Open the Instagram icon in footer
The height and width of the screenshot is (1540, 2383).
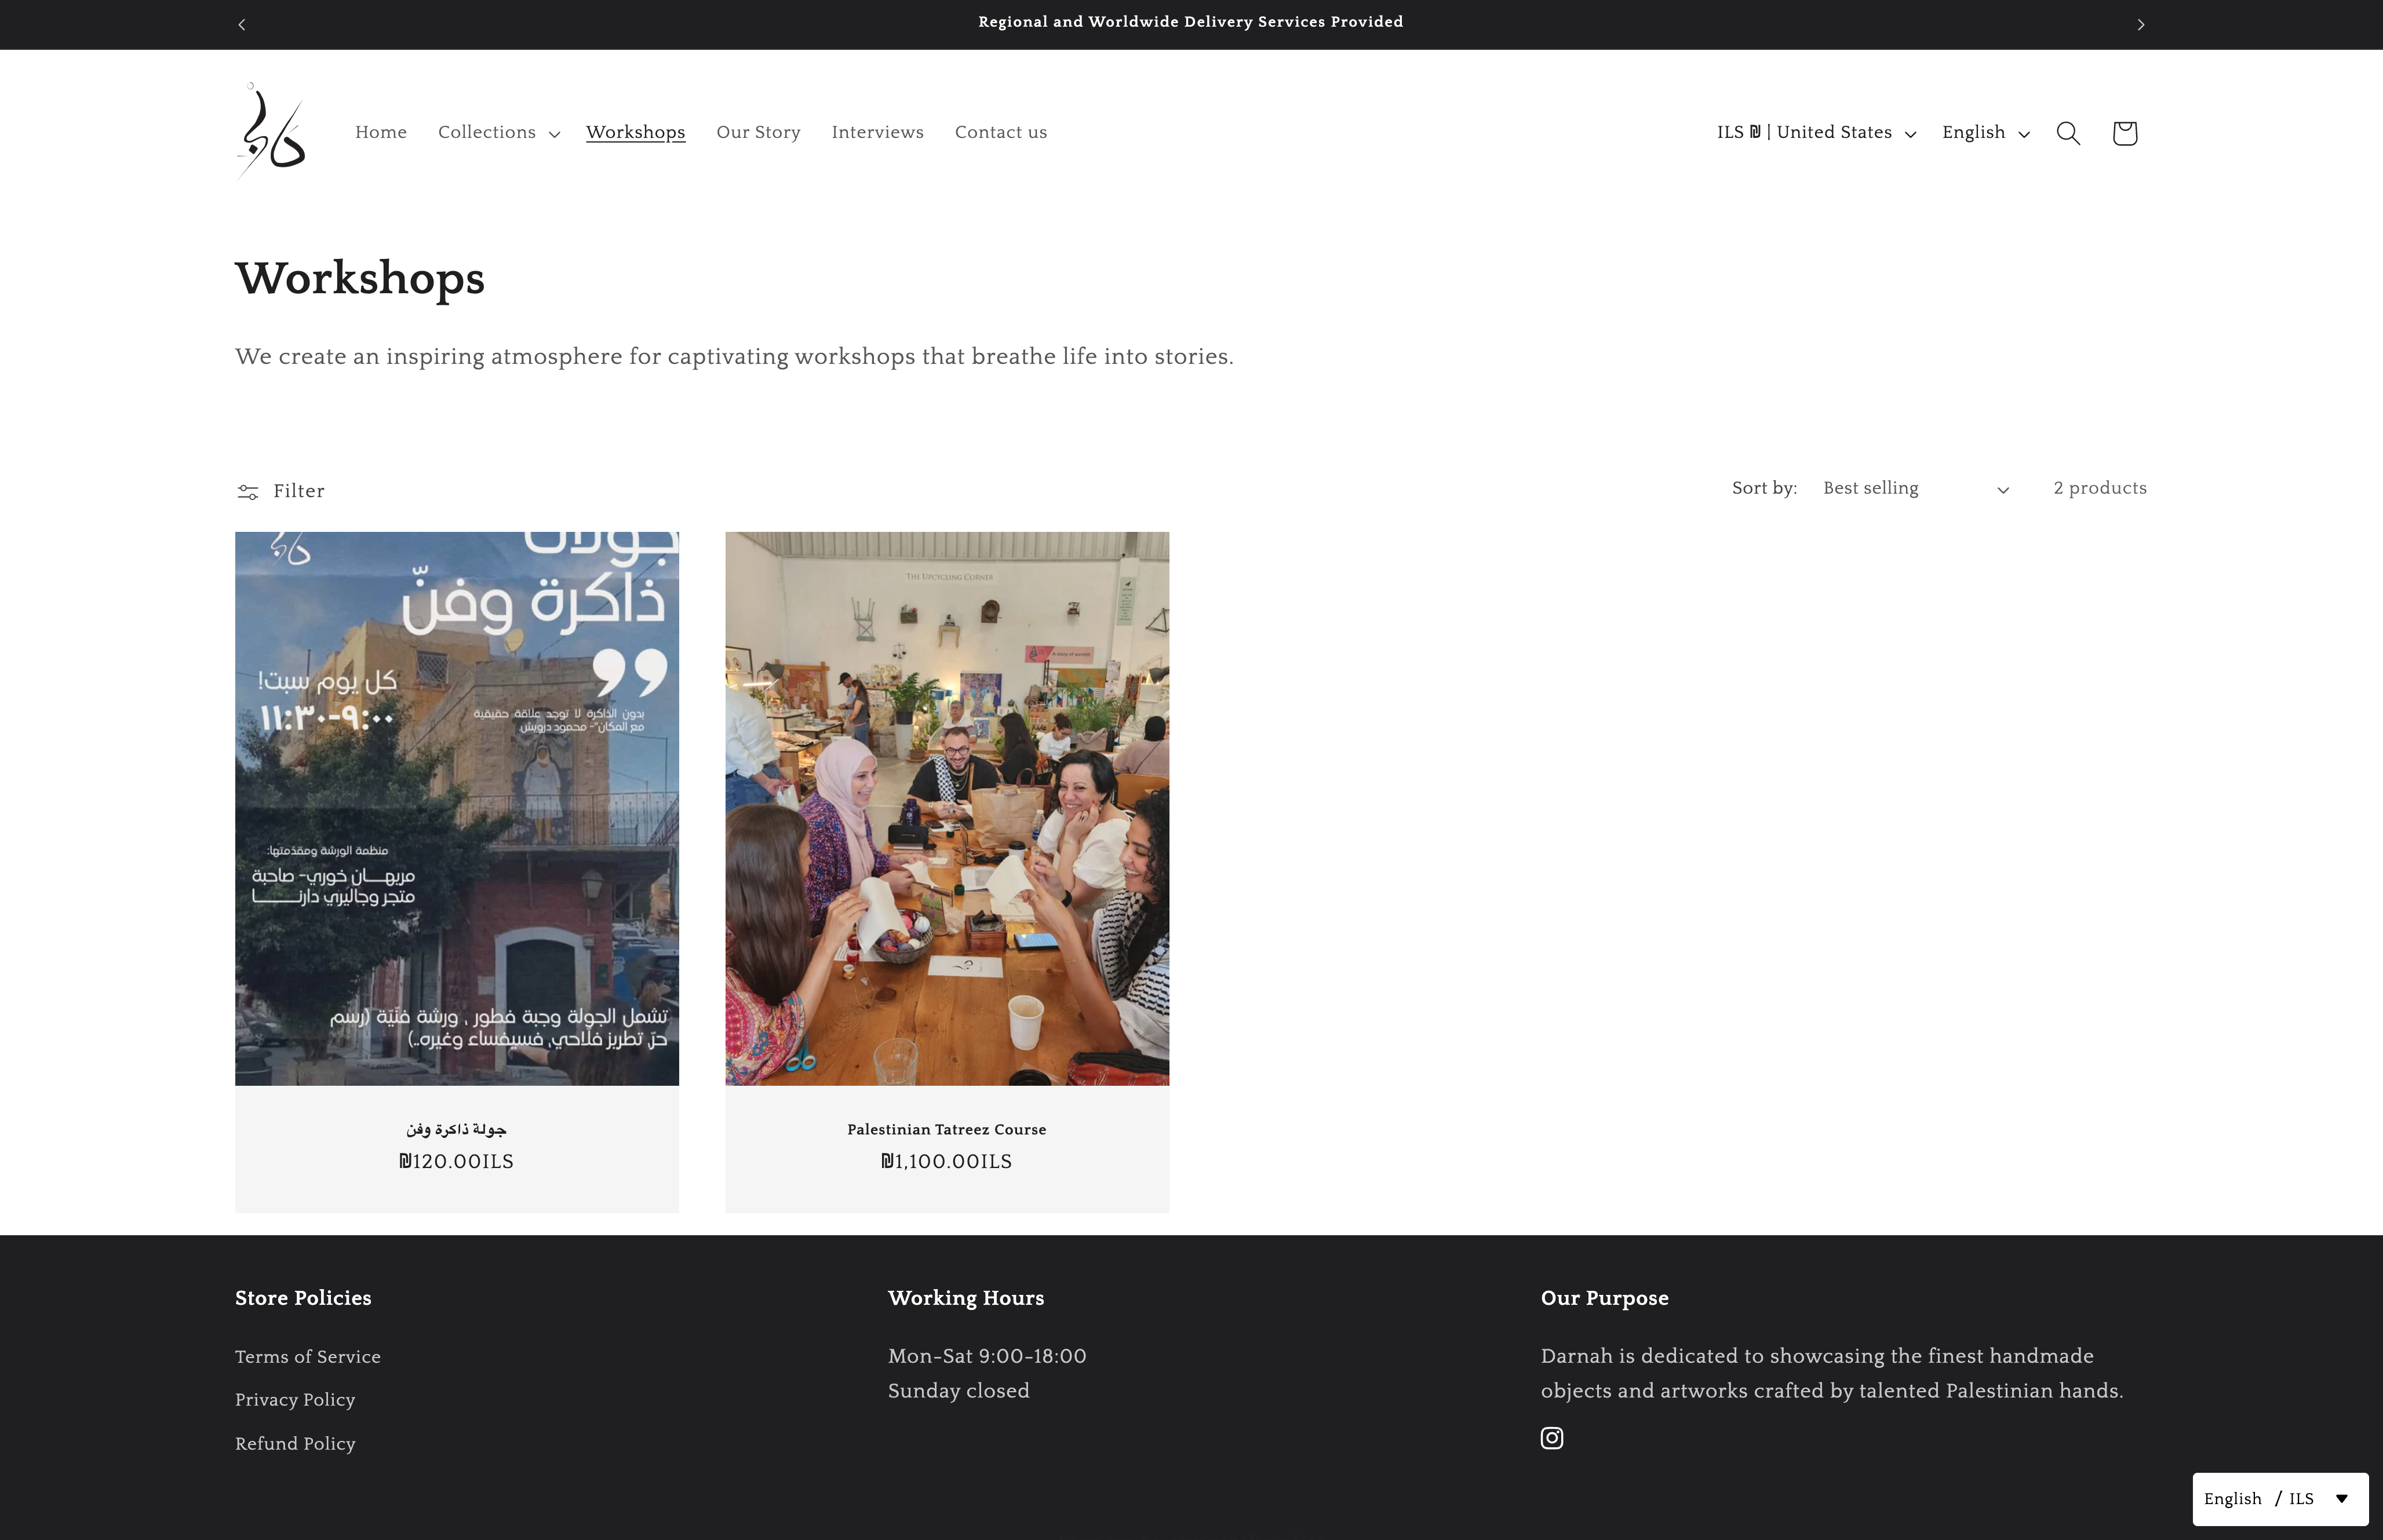[1552, 1438]
